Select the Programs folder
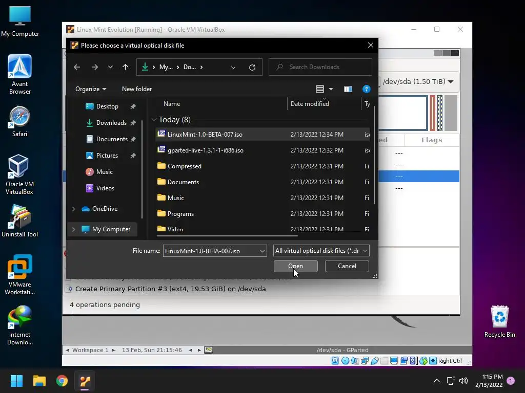525x393 pixels. click(x=262, y=214)
